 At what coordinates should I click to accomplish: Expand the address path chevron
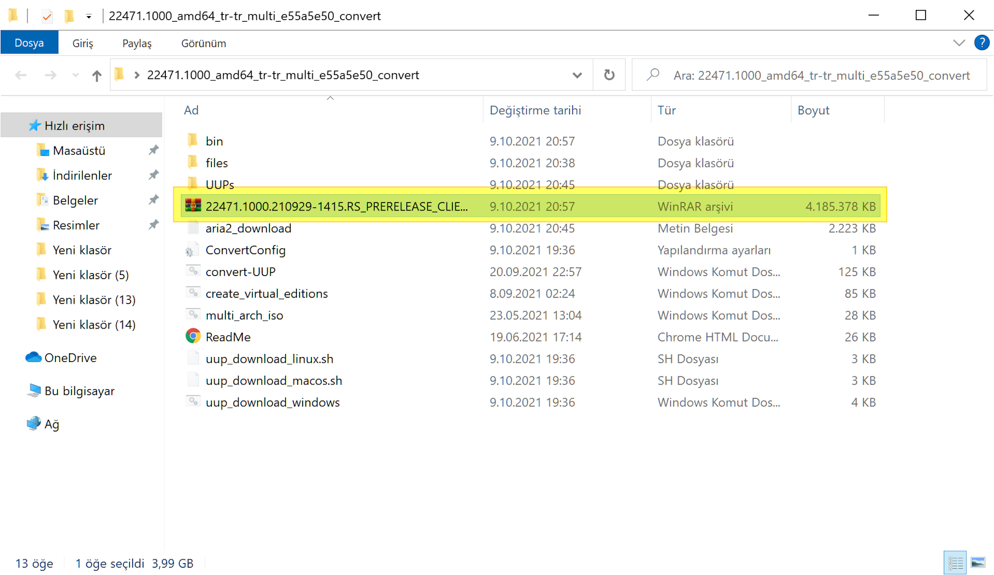(137, 75)
